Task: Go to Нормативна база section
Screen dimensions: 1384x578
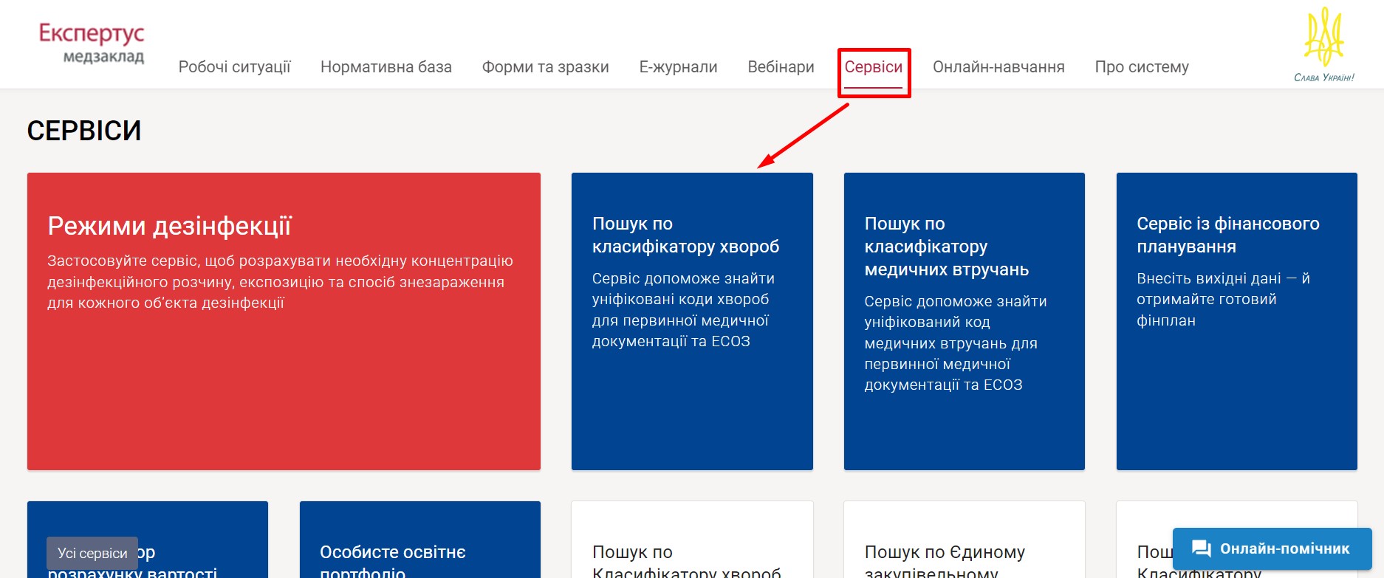Action: [386, 67]
